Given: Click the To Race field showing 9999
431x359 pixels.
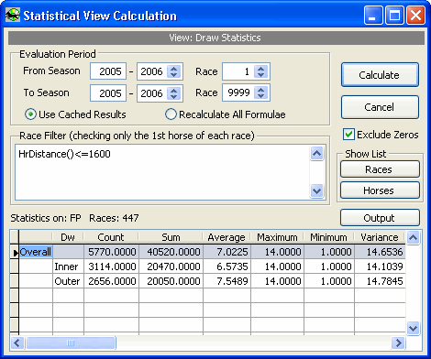Looking at the screenshot, I should point(238,92).
